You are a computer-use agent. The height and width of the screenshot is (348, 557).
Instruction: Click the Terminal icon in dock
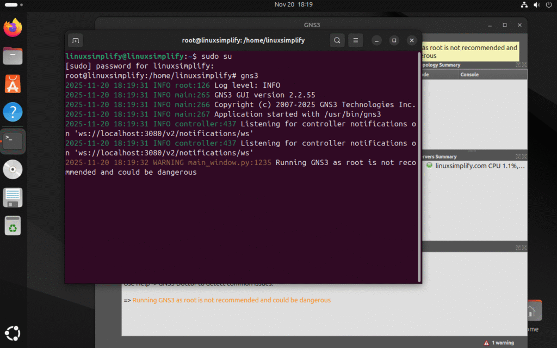[13, 141]
